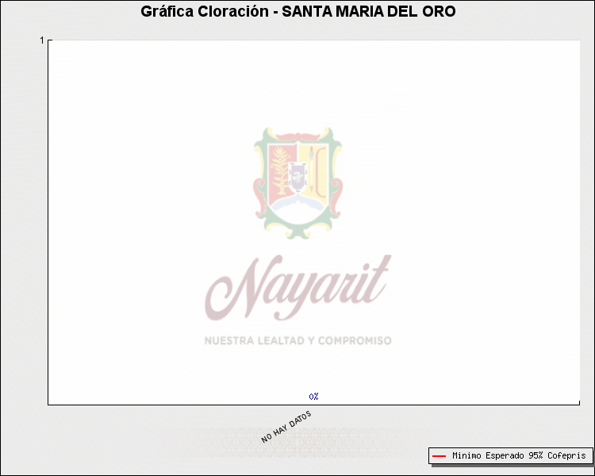Click the red line legend marker
595x476 pixels.
pos(439,456)
